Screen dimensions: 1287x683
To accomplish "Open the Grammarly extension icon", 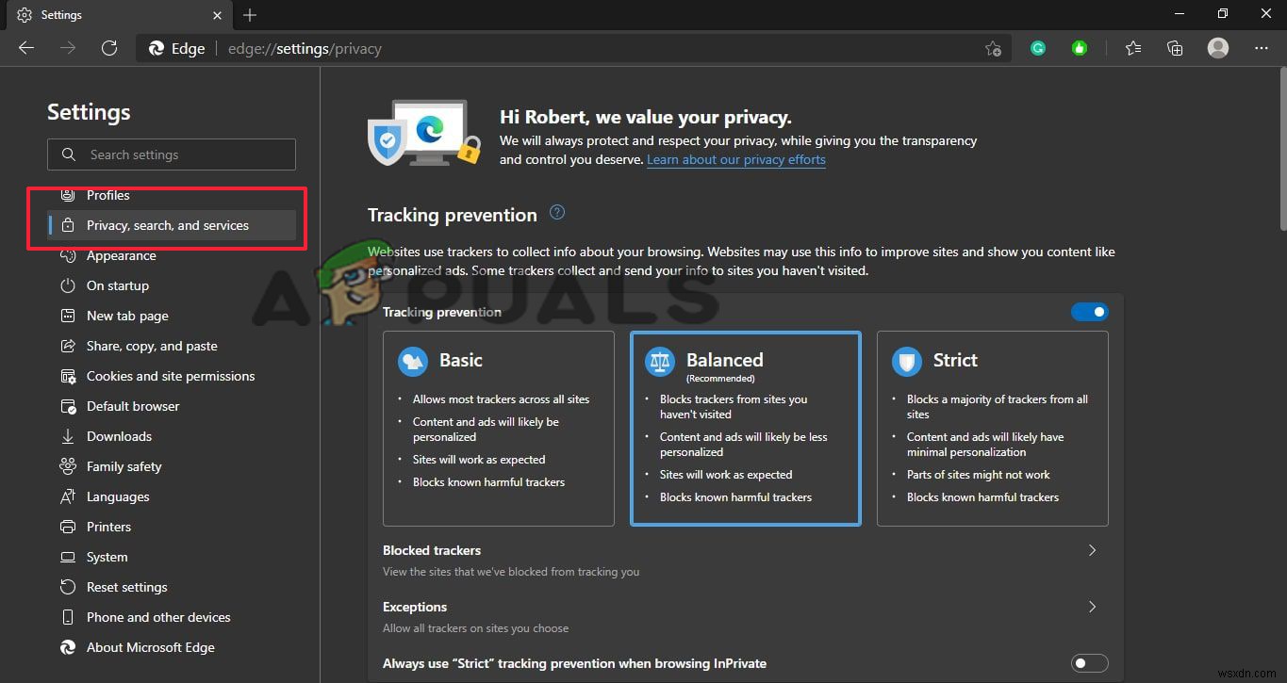I will point(1037,48).
